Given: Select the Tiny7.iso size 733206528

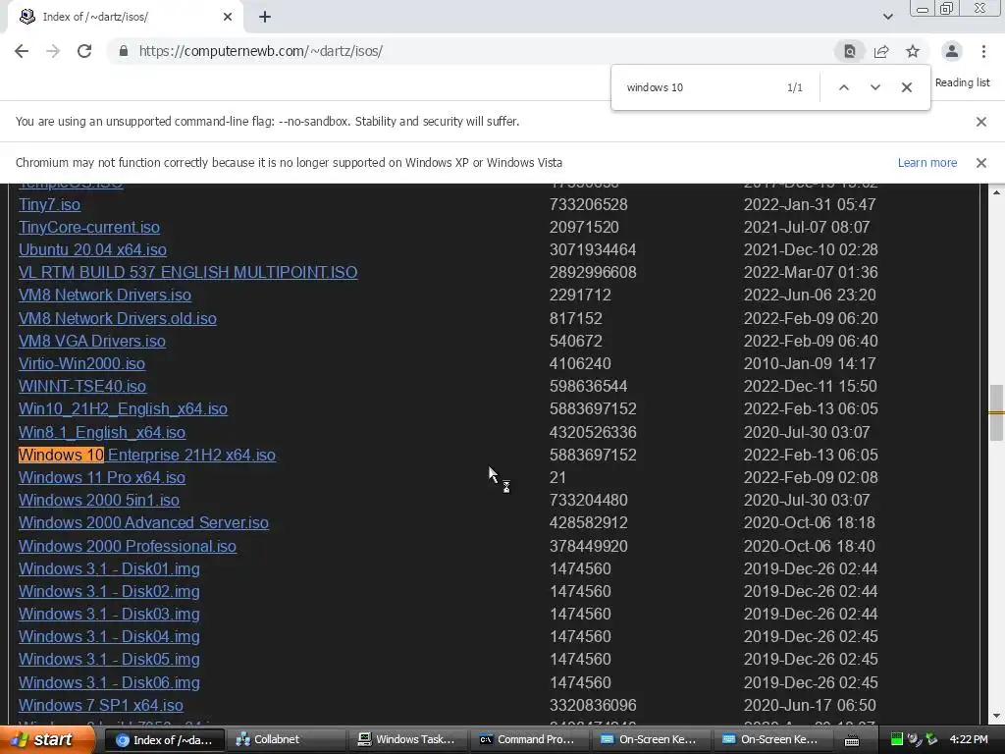Looking at the screenshot, I should 589,204.
